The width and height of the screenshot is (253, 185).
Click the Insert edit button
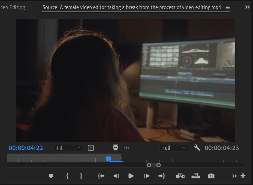pos(180,176)
